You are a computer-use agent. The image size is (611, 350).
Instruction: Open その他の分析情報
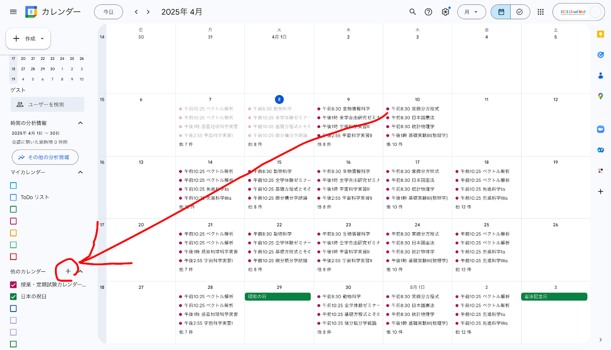coord(45,157)
